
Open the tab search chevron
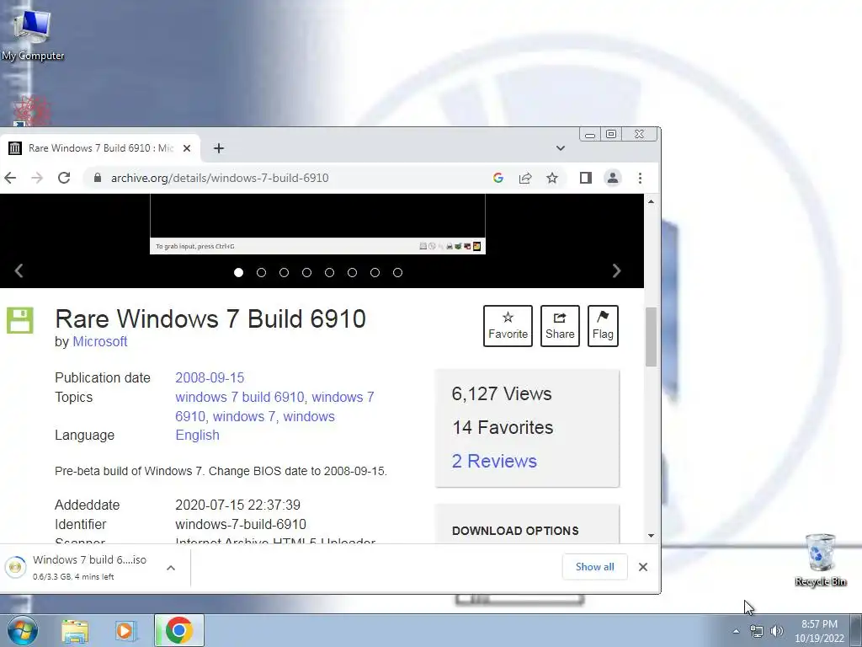click(x=560, y=148)
